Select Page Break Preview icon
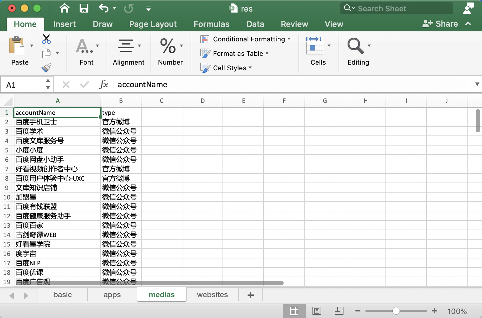 point(339,311)
